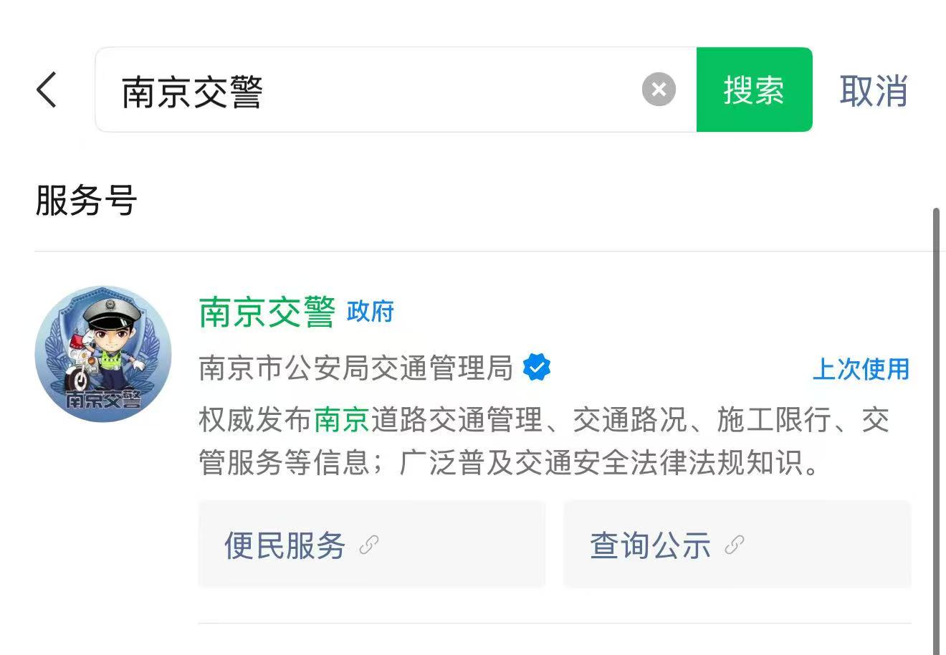
Task: Open the 便民服务 menu shortcut
Action: pyautogui.click(x=371, y=545)
